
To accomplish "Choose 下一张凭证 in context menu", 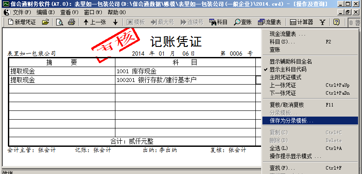I will coord(310,93).
